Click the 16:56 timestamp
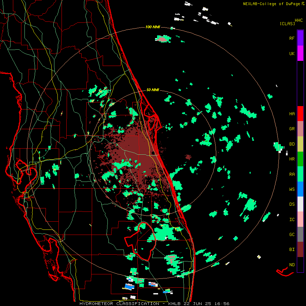306x306 pixels. coord(222,304)
